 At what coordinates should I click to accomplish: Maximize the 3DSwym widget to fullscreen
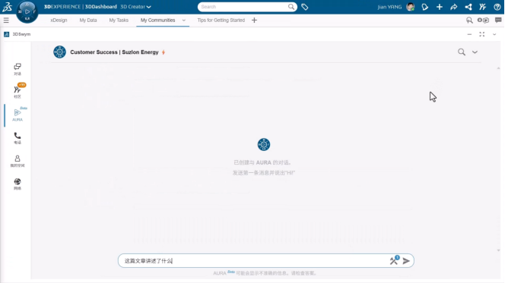point(482,34)
